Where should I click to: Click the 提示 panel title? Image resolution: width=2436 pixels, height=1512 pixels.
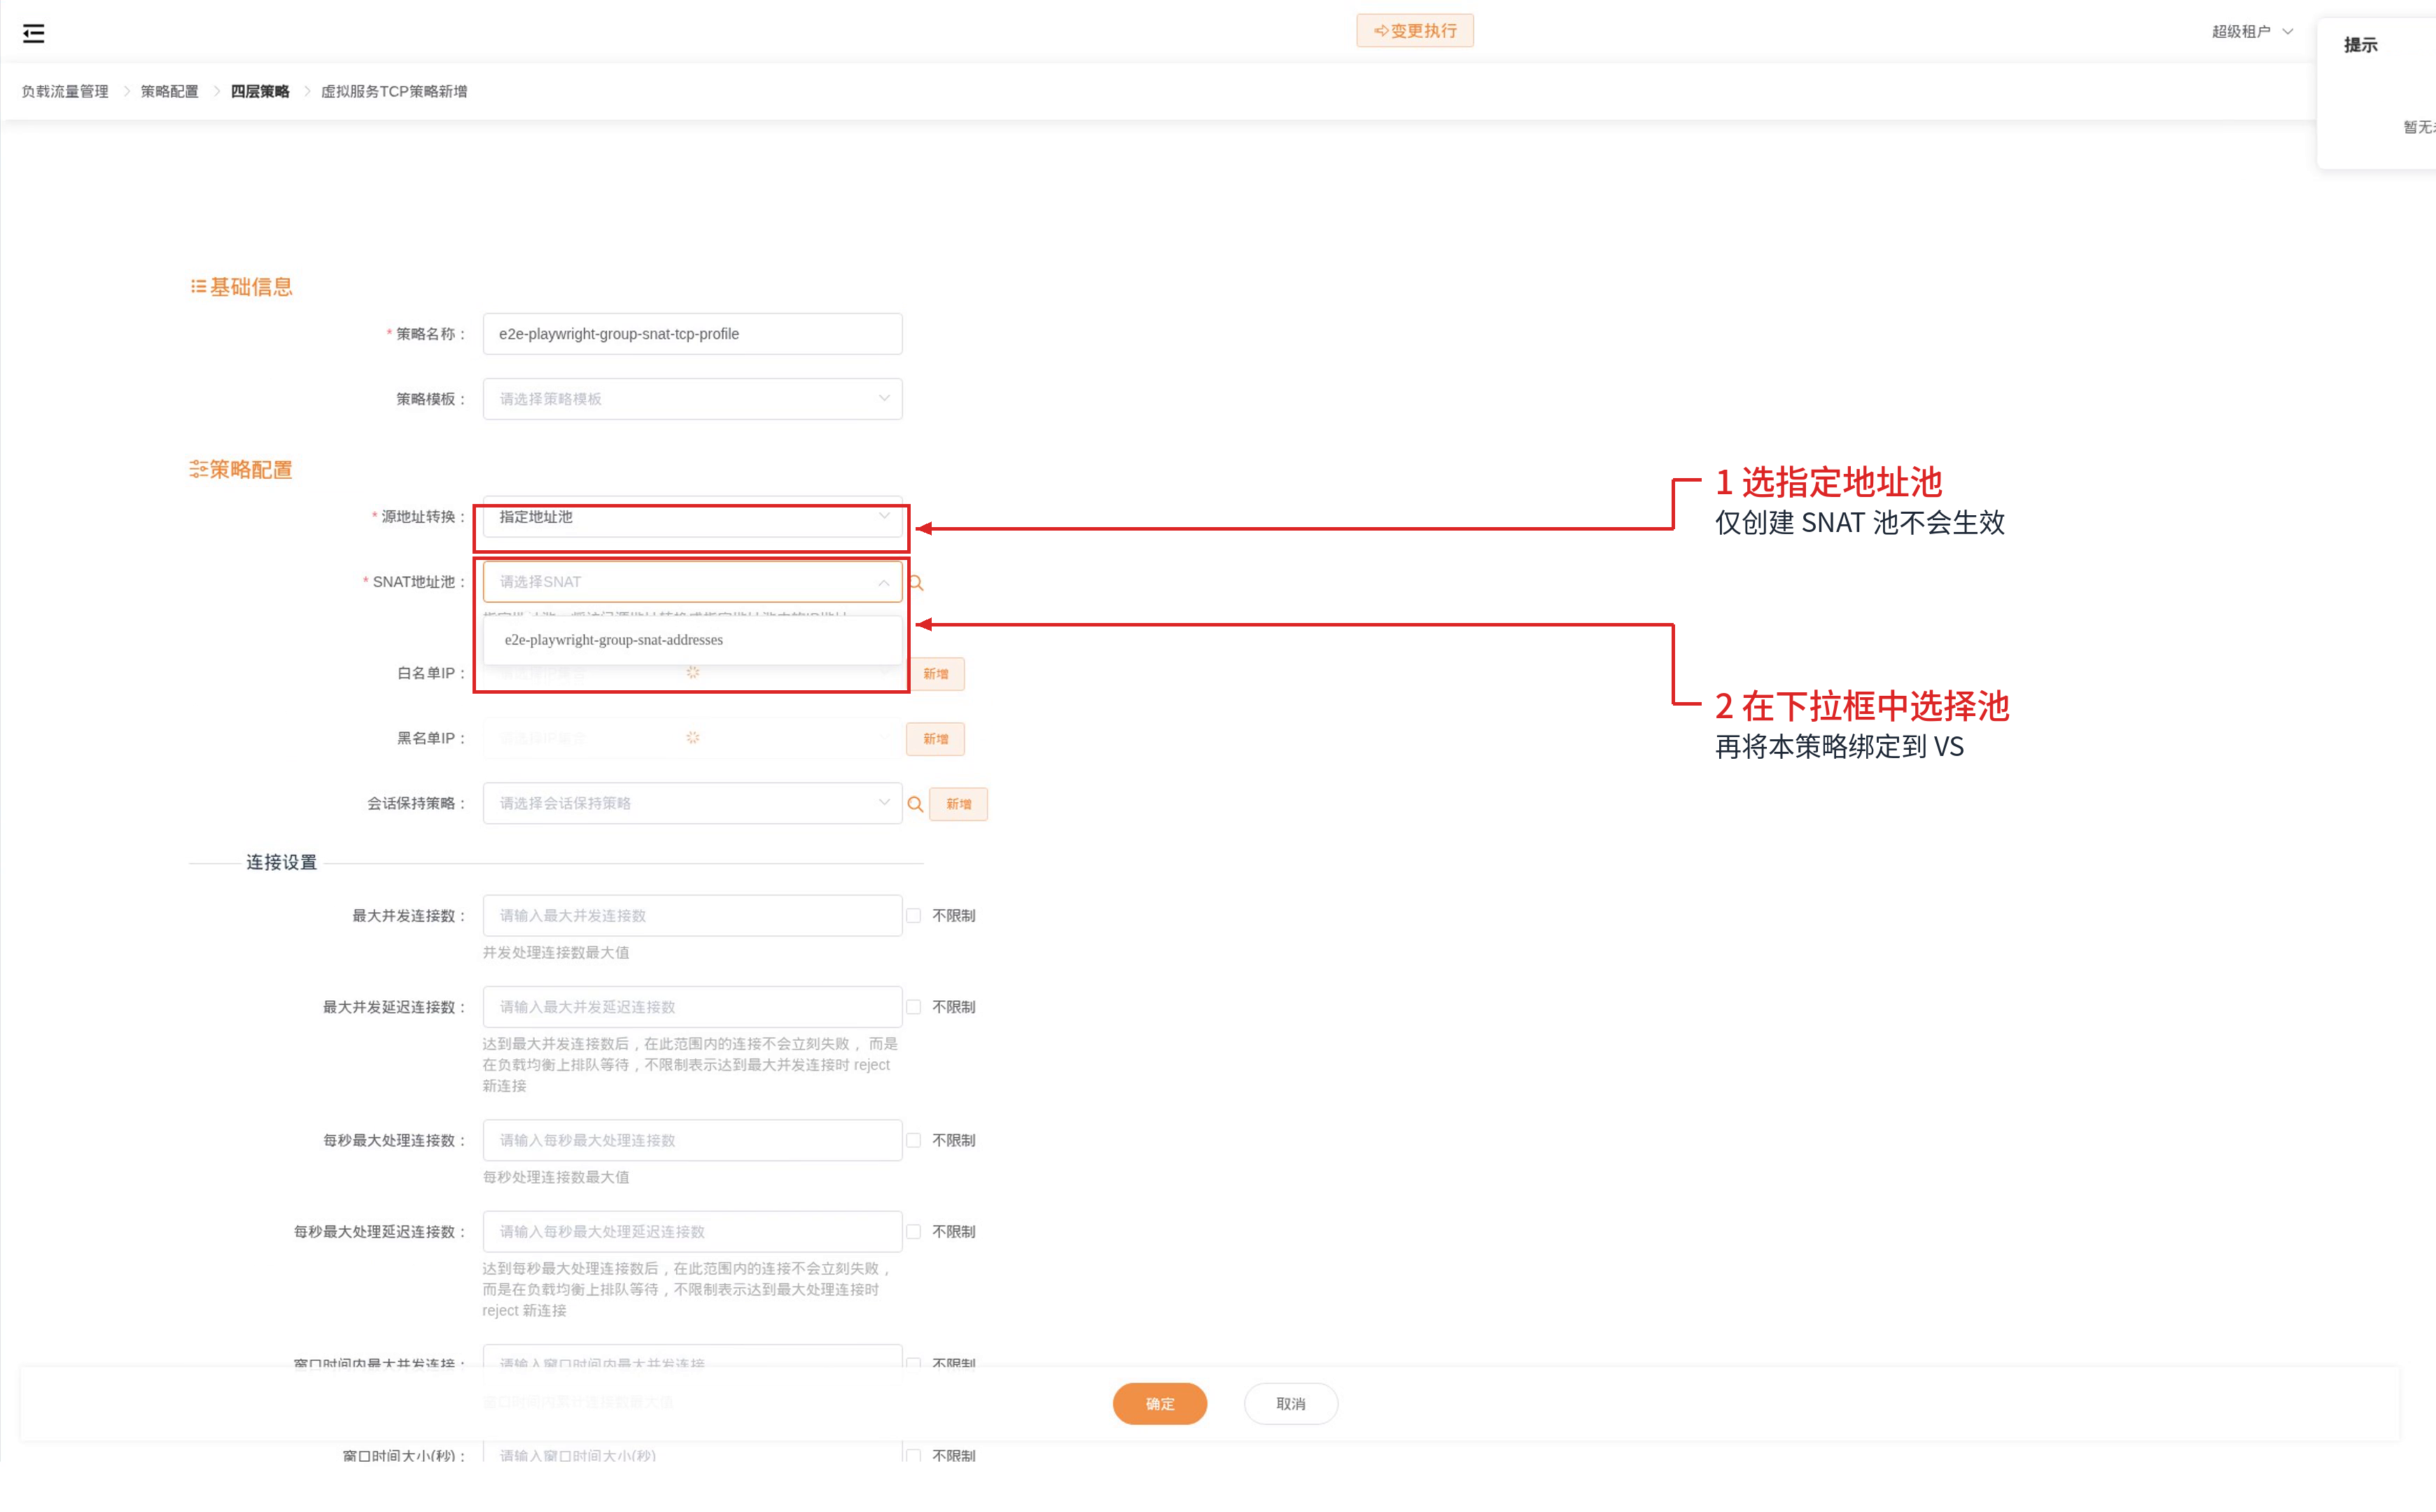click(2360, 45)
